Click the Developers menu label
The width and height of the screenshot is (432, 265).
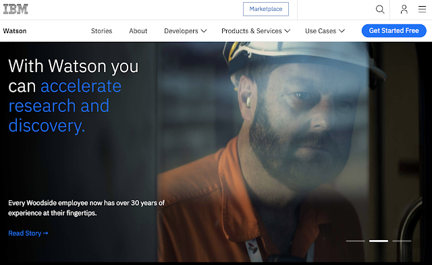(x=181, y=31)
